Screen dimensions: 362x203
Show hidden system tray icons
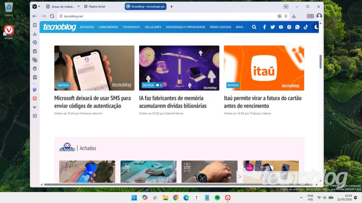click(x=301, y=198)
